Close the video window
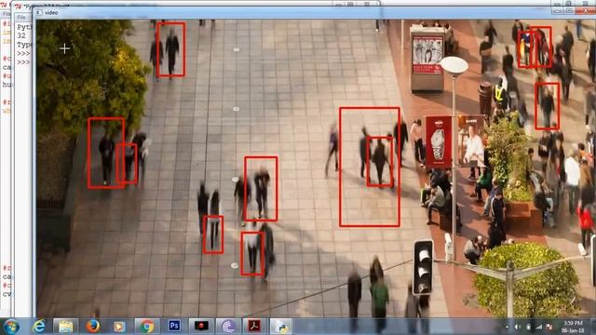This screenshot has width=596, height=335. [x=586, y=11]
